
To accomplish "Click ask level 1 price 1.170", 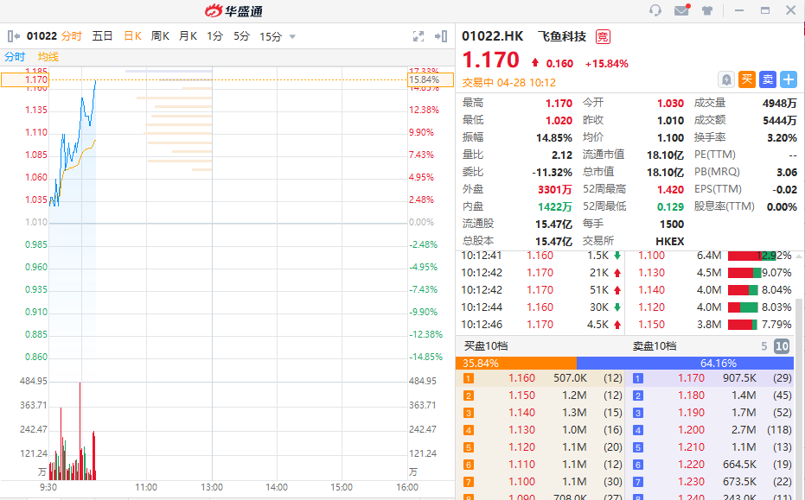I will pos(691,378).
